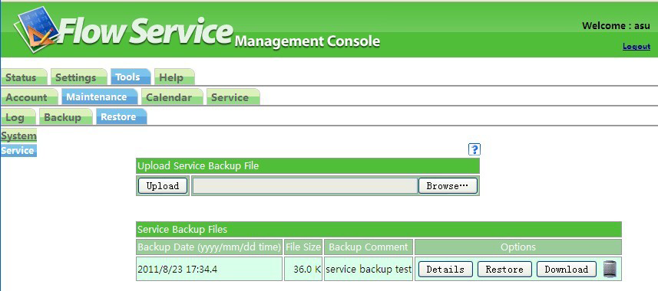
Task: Choose System in the left sidebar
Action: [x=18, y=136]
